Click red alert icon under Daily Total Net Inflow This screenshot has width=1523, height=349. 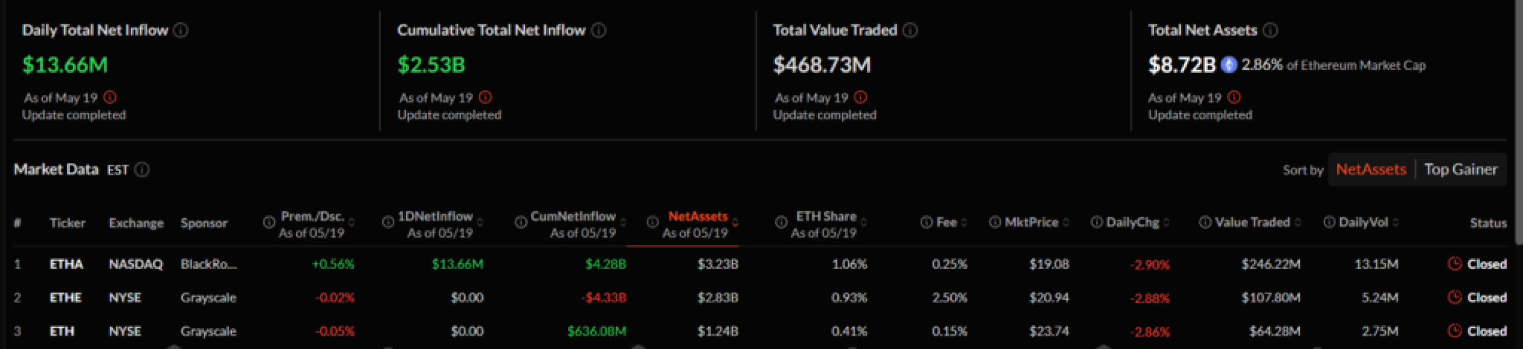tap(110, 98)
